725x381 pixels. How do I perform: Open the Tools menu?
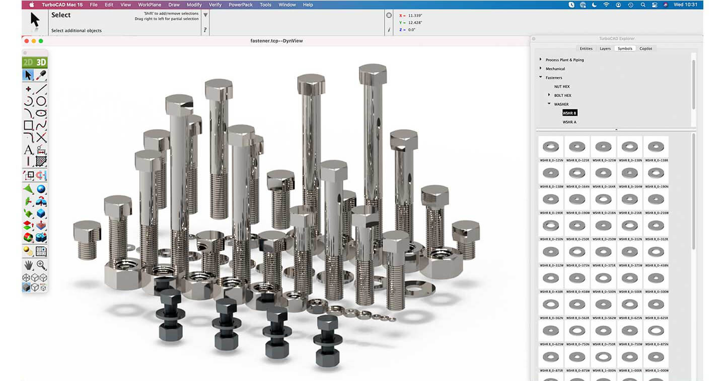click(x=266, y=5)
